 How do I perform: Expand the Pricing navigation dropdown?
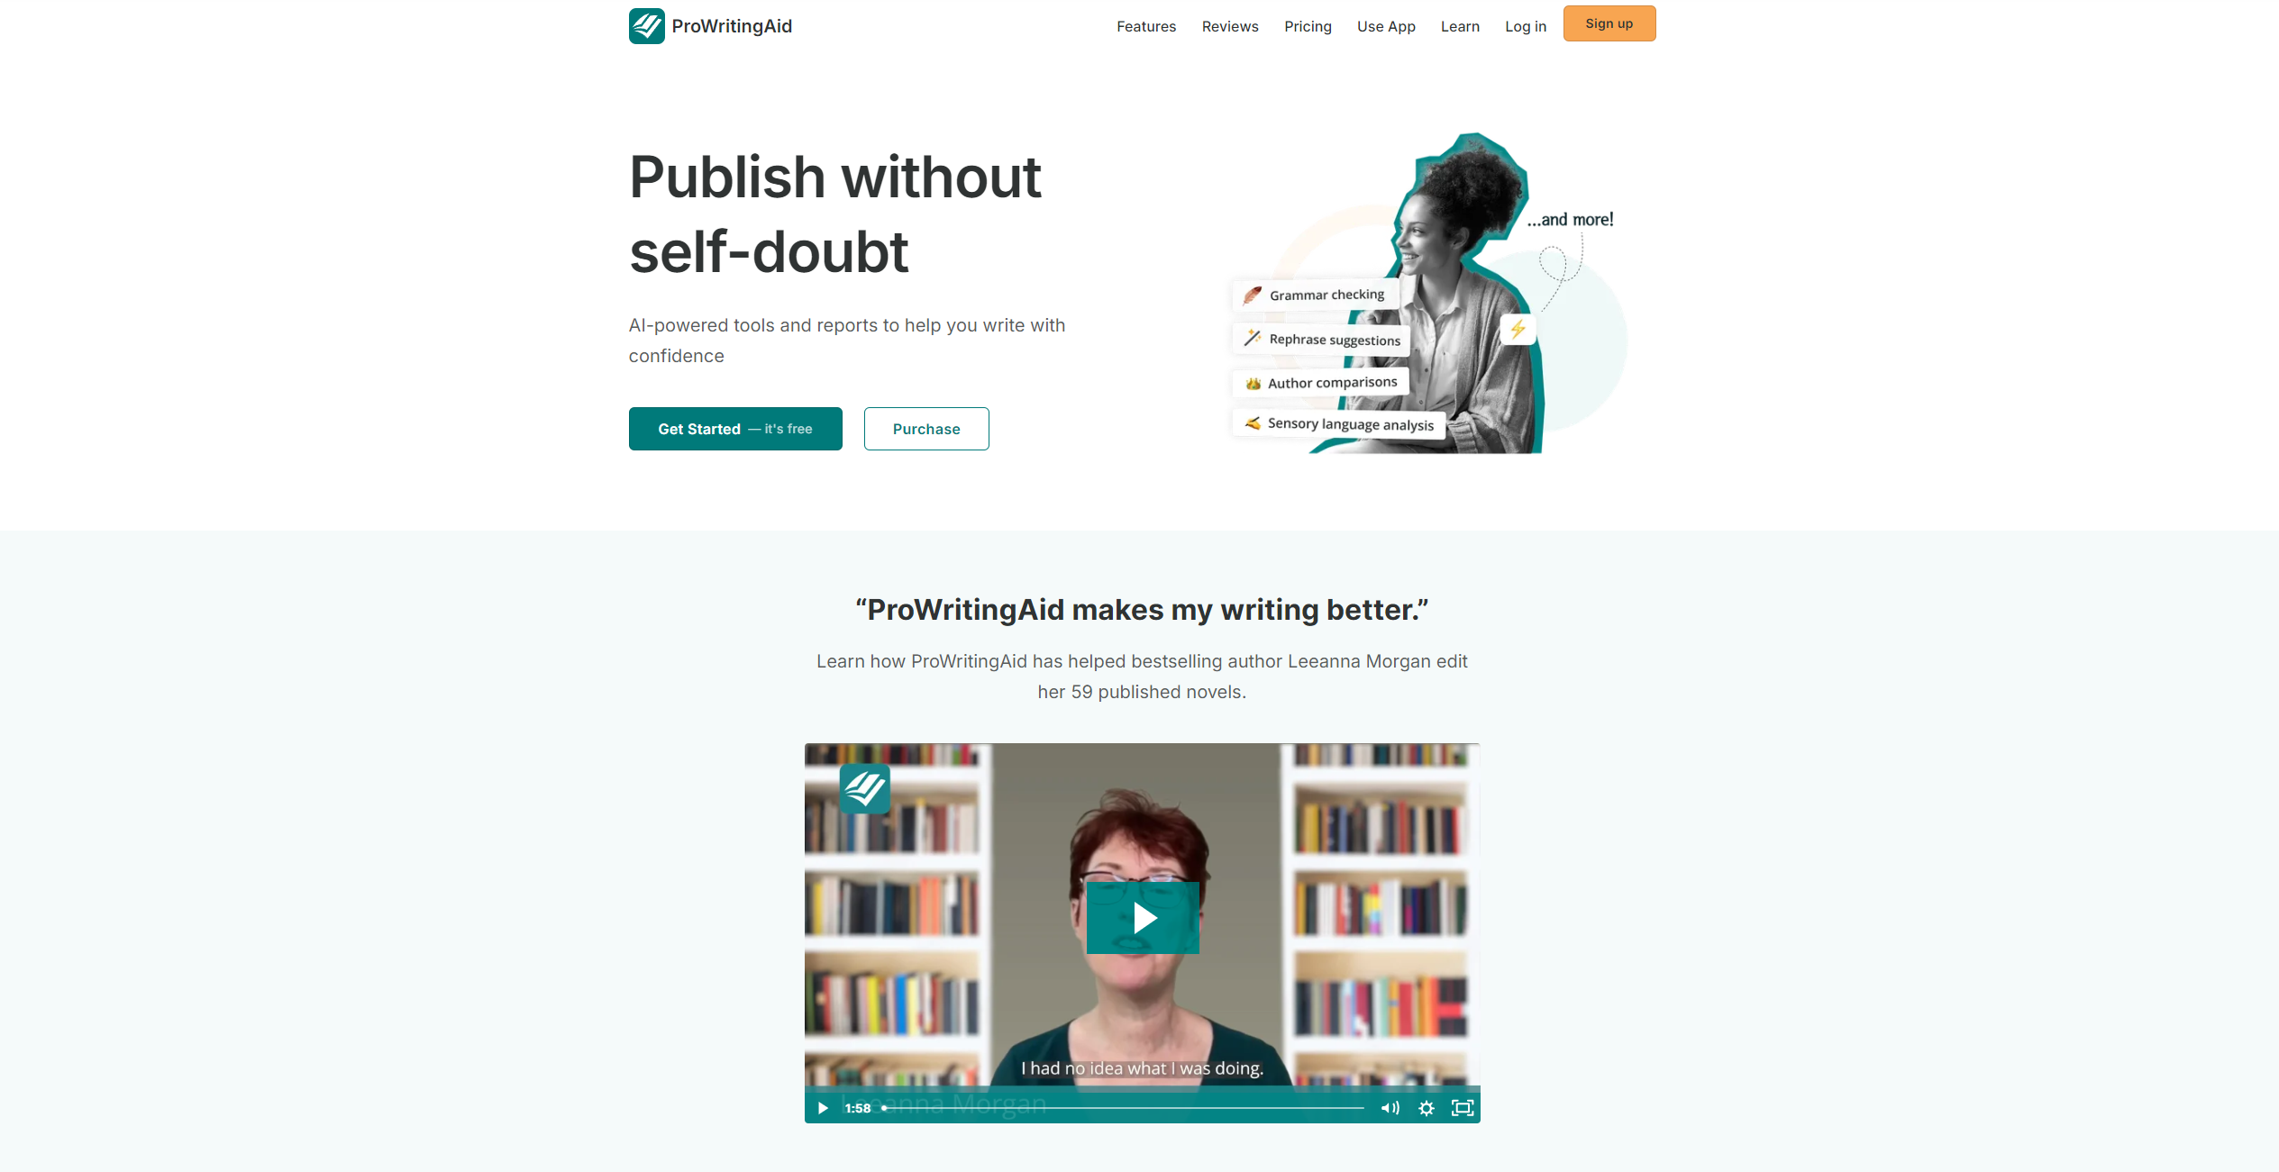[1307, 25]
